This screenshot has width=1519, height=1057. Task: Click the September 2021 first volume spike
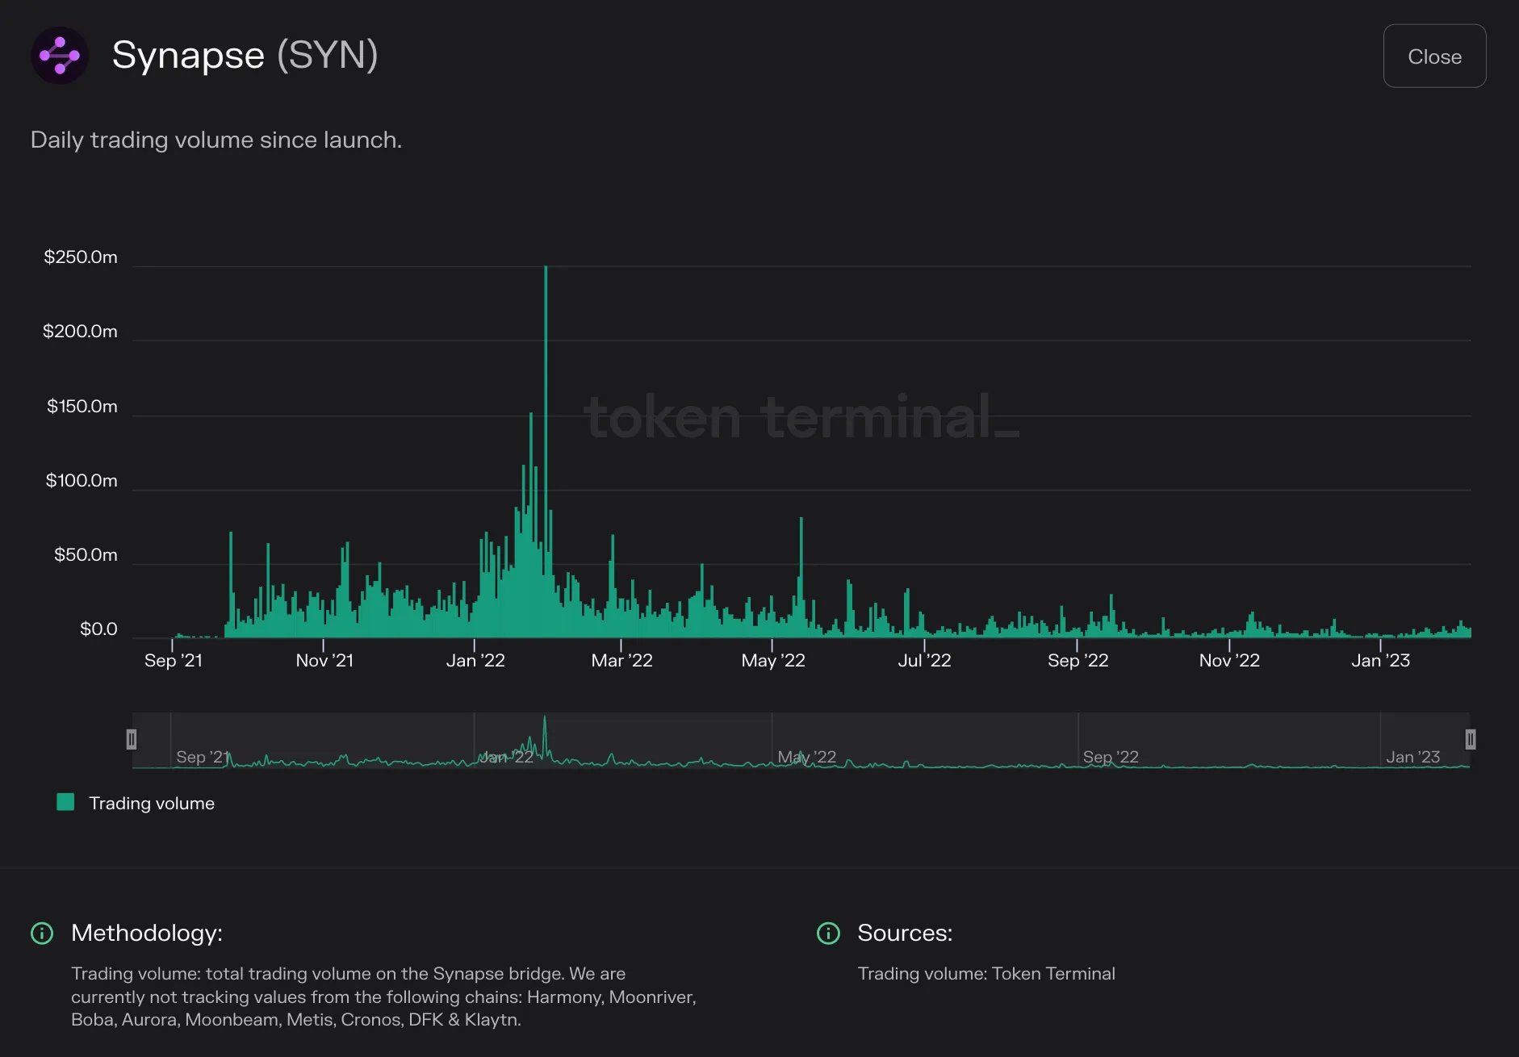point(231,584)
